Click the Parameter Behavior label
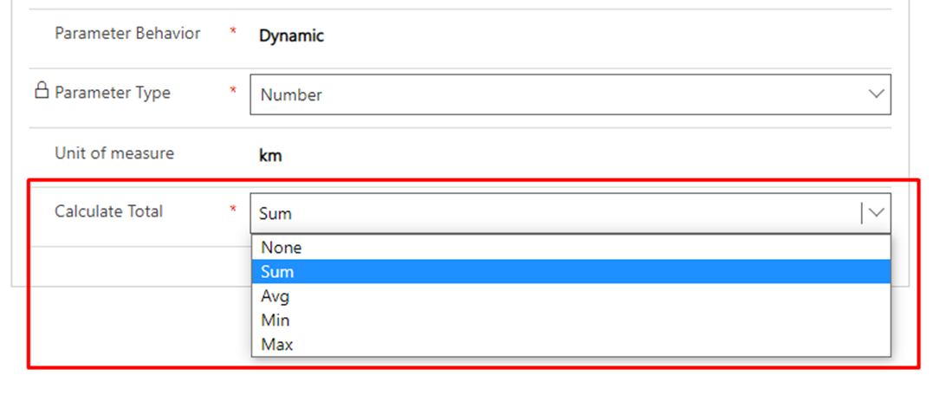Viewport: 940px width, 395px height. 127,34
